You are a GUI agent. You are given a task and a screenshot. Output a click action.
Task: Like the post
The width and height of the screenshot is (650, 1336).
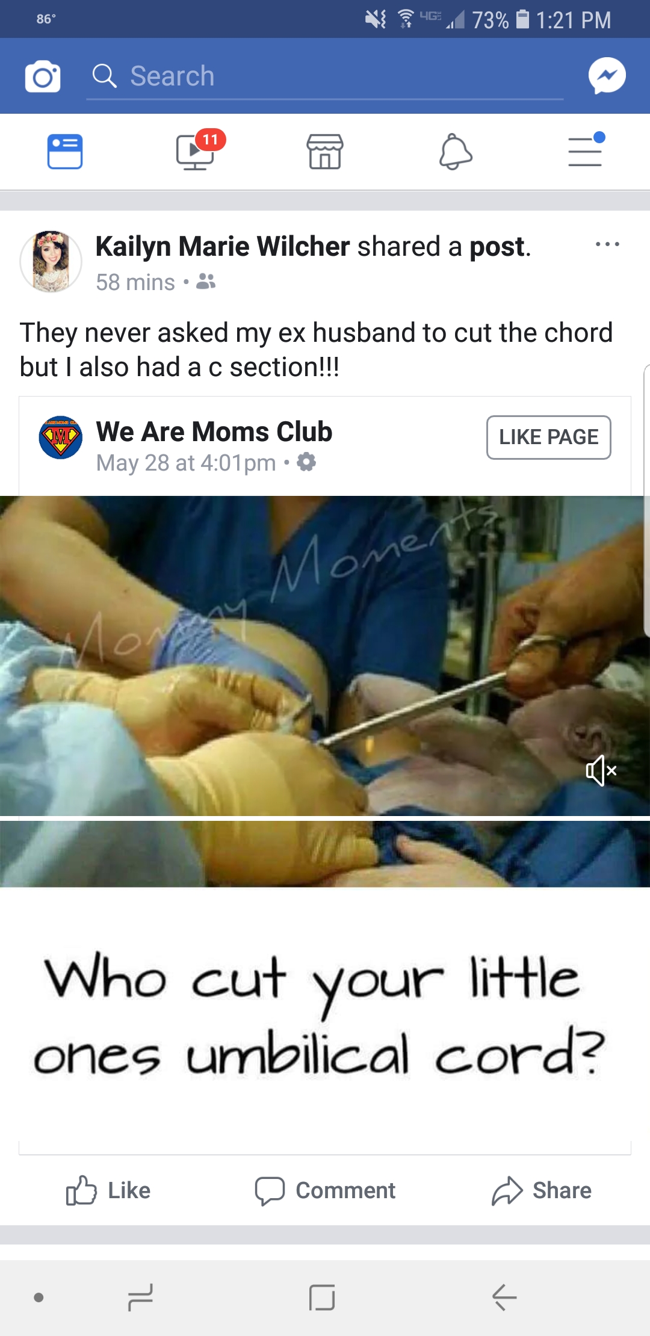[x=108, y=1190]
